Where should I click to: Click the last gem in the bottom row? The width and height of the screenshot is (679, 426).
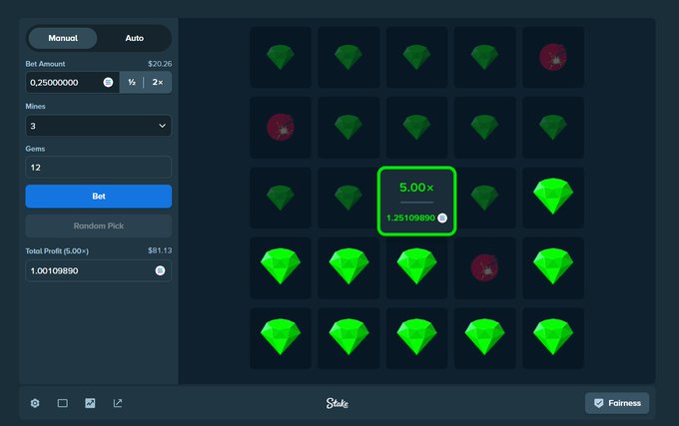553,338
